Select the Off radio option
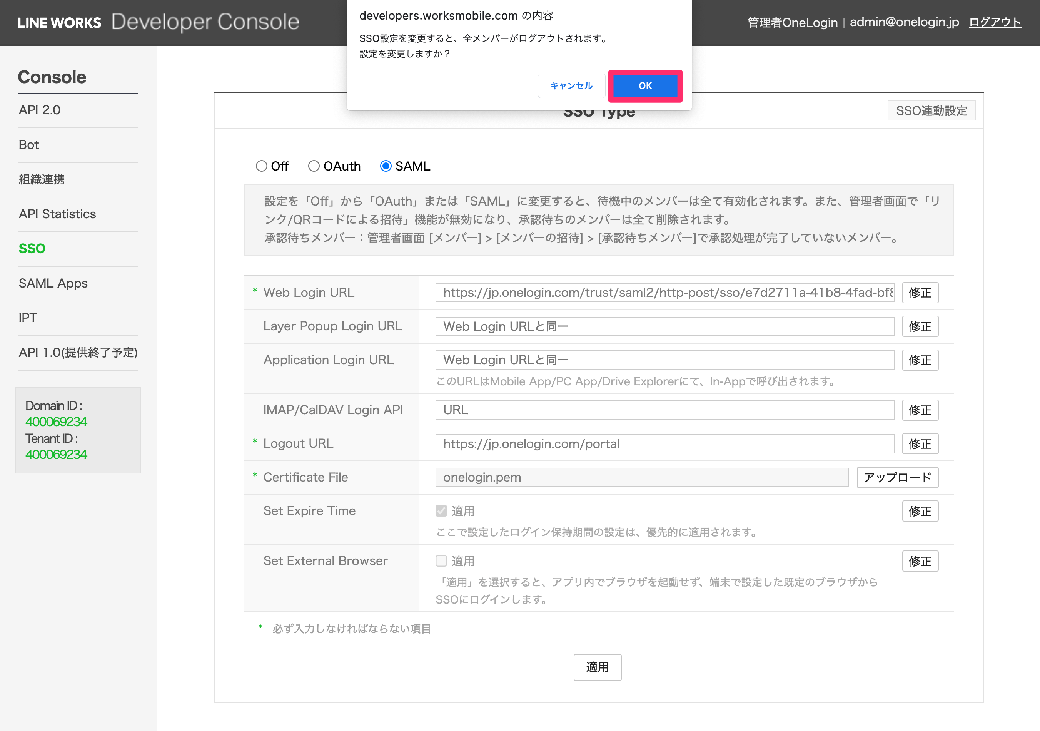This screenshot has width=1040, height=731. (261, 166)
